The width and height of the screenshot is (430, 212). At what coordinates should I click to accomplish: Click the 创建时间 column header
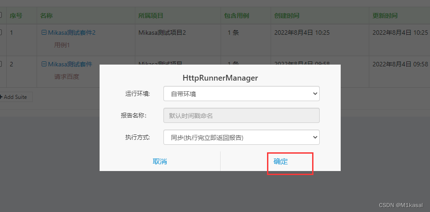[287, 16]
